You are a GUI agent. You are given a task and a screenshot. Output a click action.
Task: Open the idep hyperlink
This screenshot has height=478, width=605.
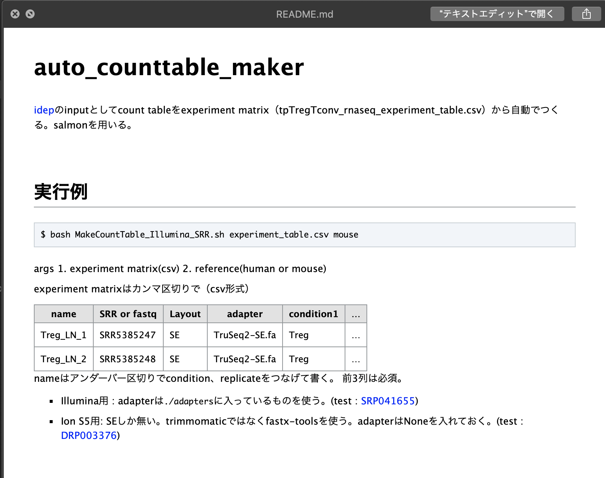click(44, 110)
